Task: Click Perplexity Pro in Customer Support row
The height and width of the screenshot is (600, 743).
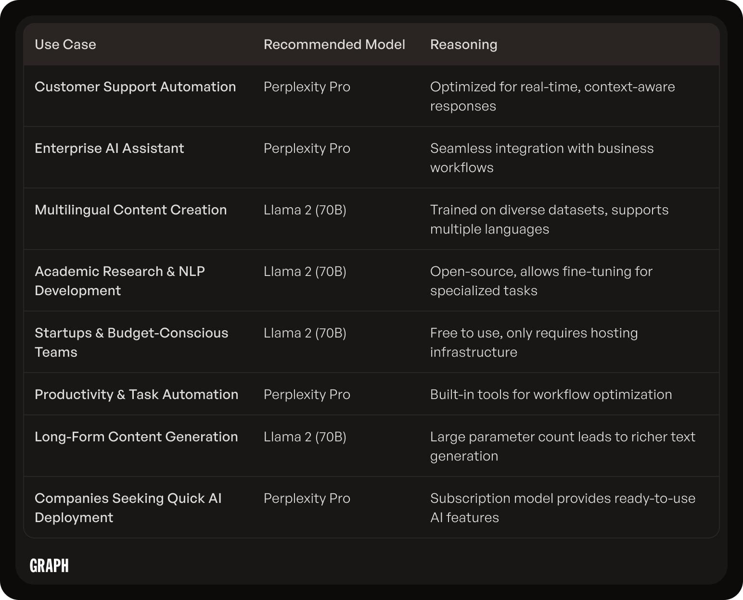Action: click(x=307, y=87)
